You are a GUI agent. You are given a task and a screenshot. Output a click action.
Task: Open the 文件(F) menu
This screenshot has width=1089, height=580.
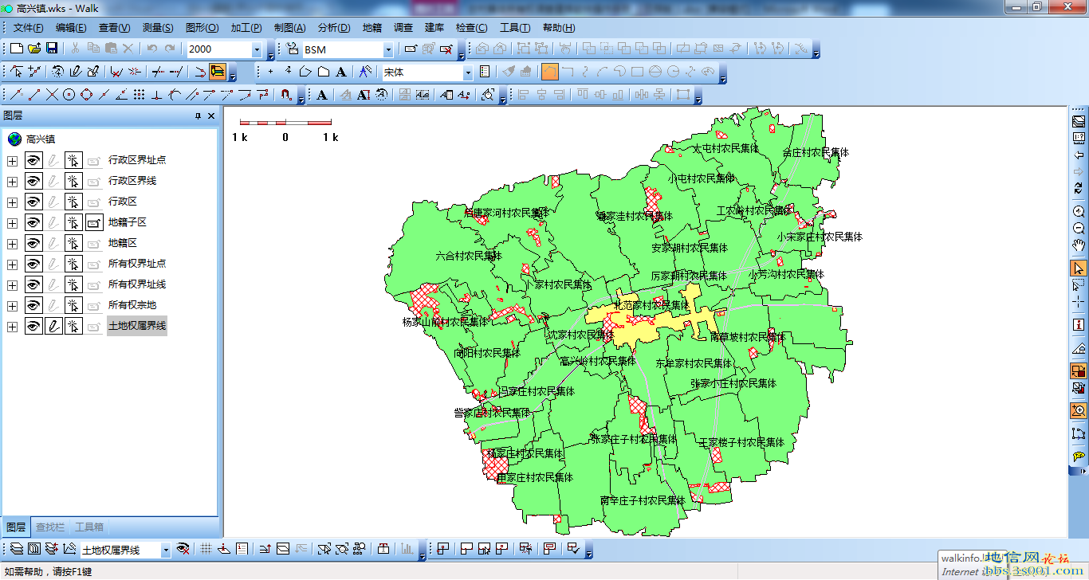pyautogui.click(x=29, y=28)
